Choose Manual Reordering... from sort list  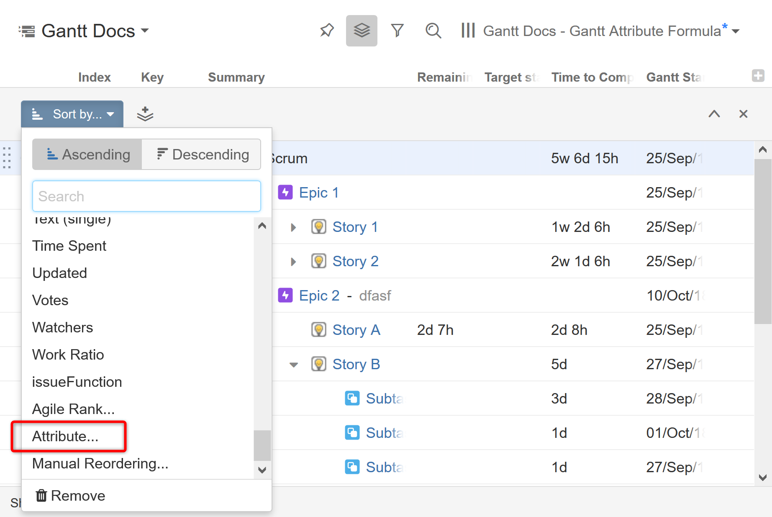pyautogui.click(x=100, y=463)
